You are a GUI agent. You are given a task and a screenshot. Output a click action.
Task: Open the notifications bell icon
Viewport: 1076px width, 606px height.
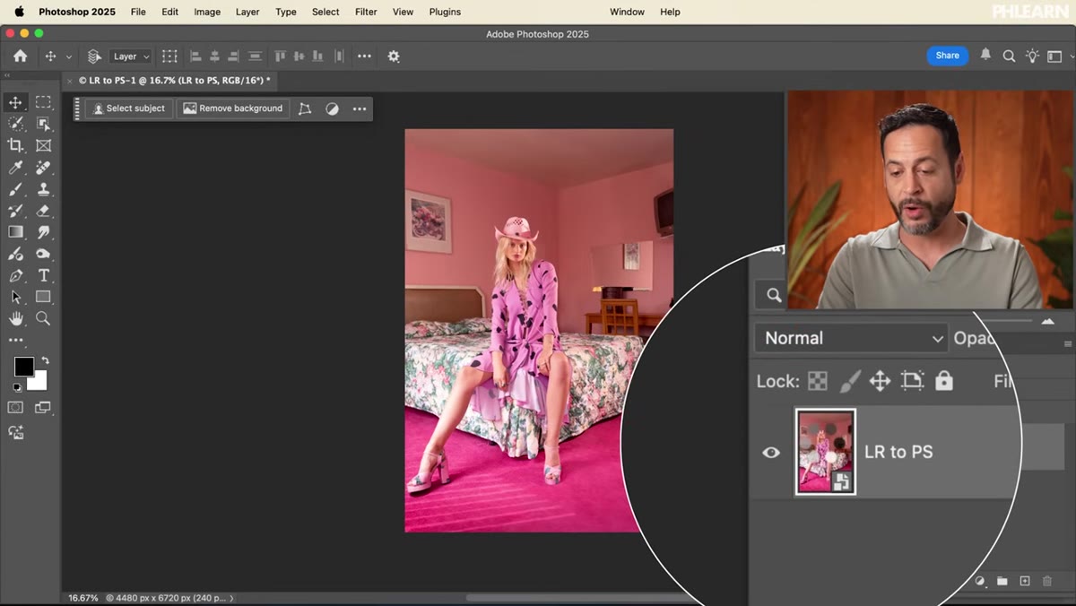point(985,55)
